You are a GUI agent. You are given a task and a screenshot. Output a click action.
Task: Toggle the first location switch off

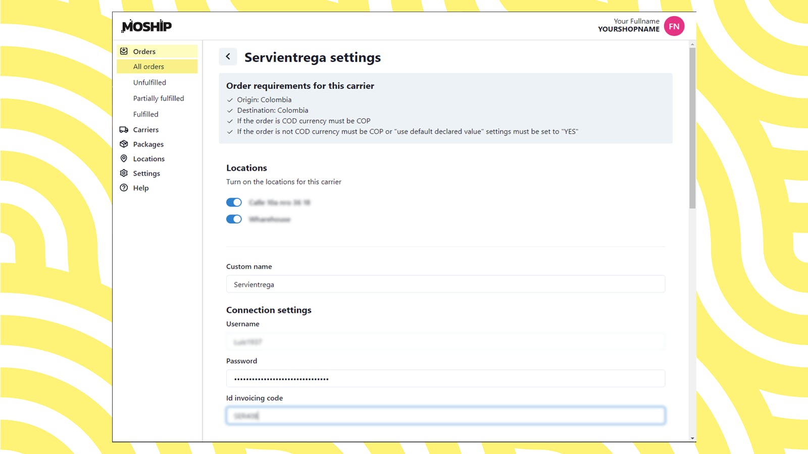(x=234, y=202)
